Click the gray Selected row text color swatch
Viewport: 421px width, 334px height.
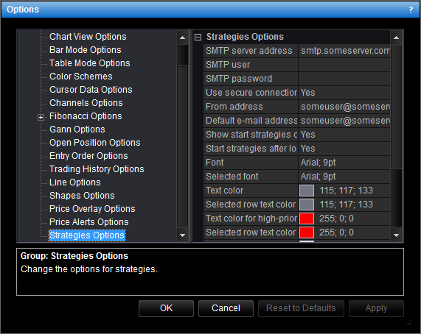(x=307, y=205)
